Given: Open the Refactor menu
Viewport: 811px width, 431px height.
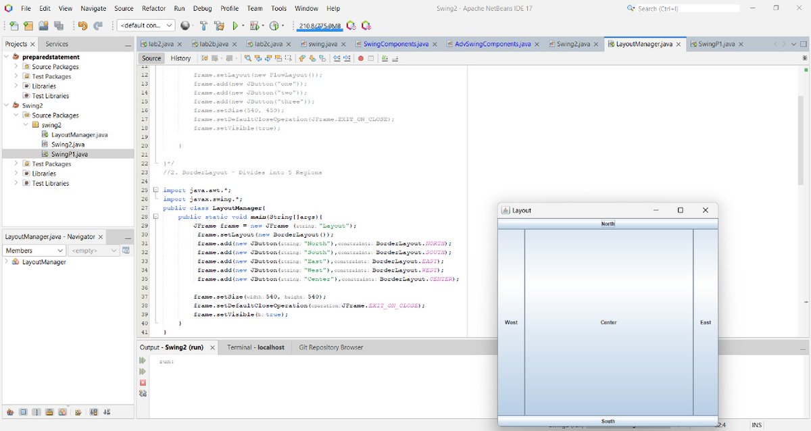Looking at the screenshot, I should 154,8.
